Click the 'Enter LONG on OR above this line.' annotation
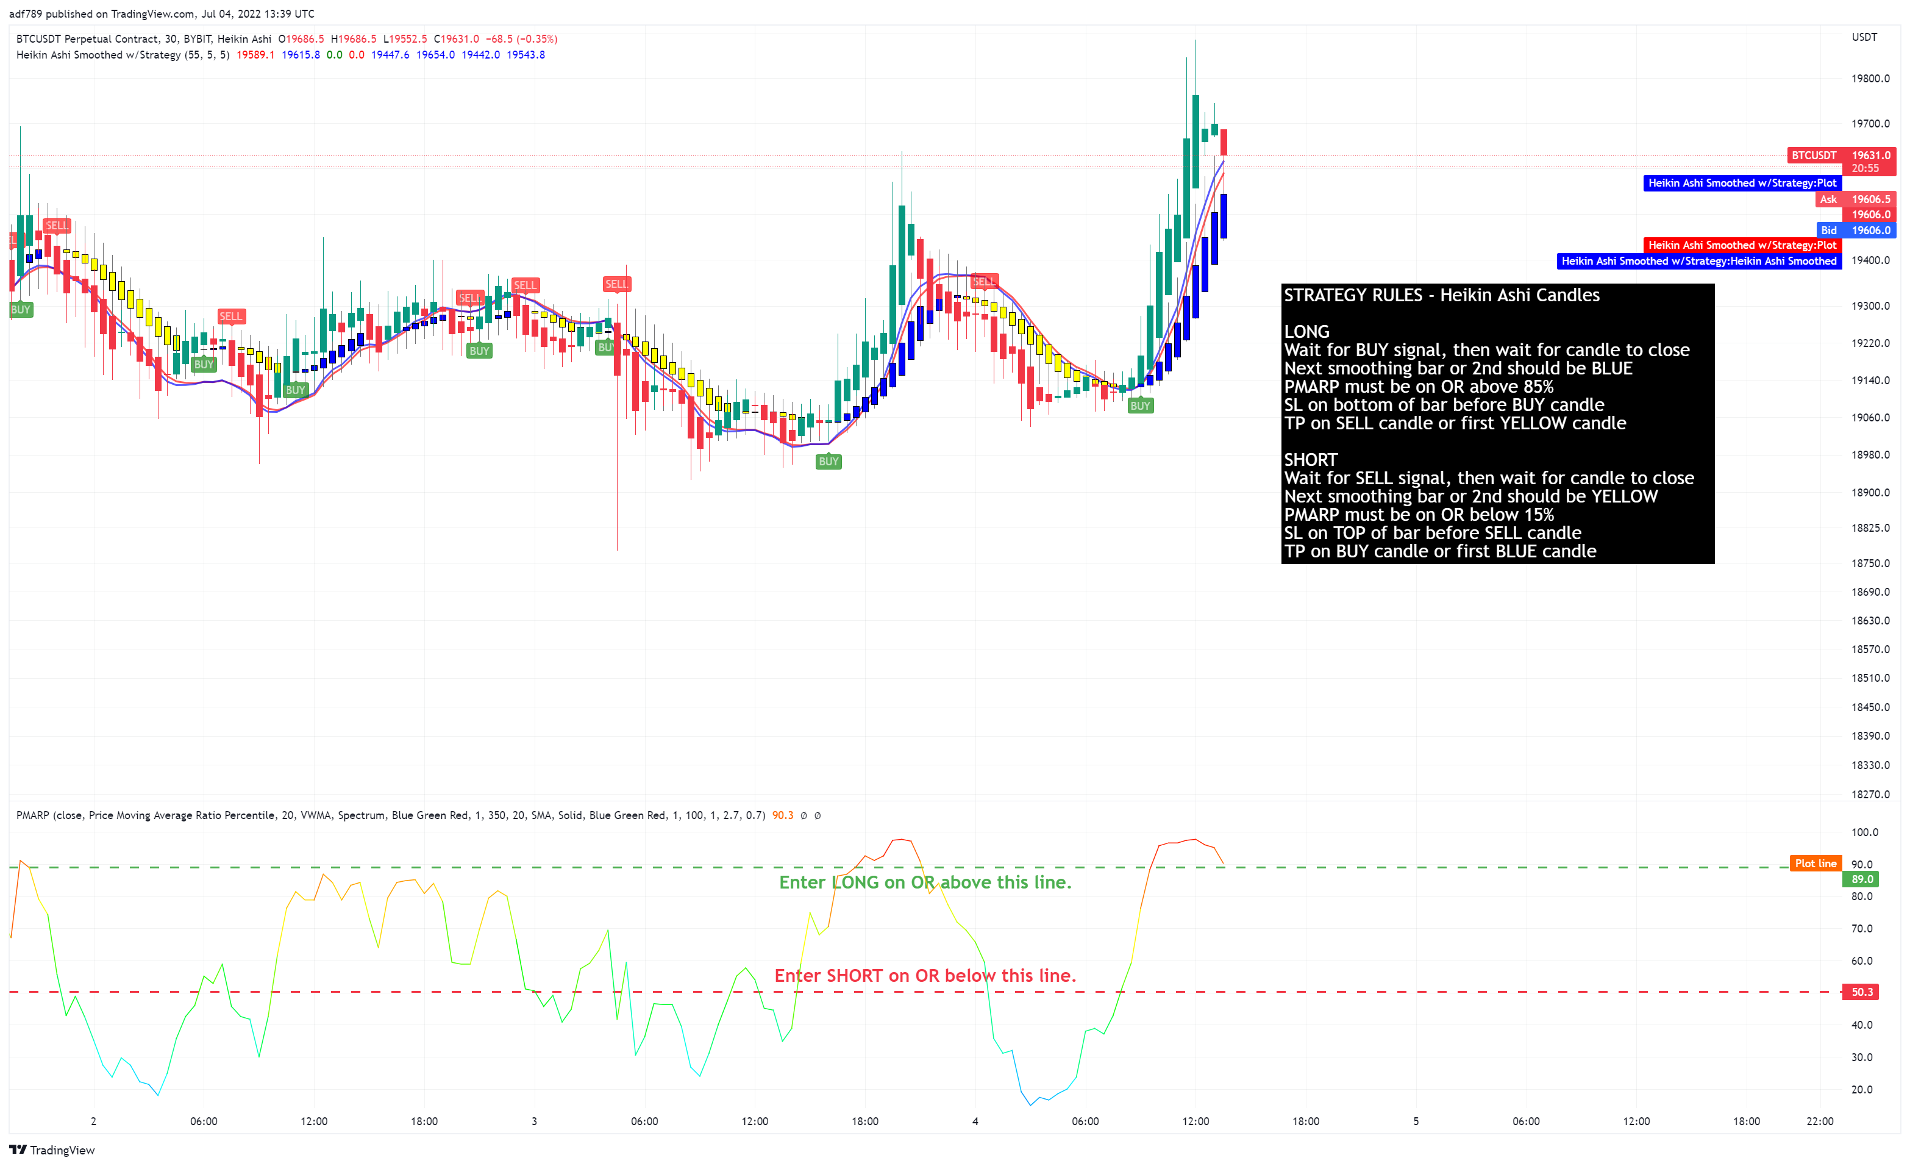1910x1166 pixels. click(x=925, y=882)
